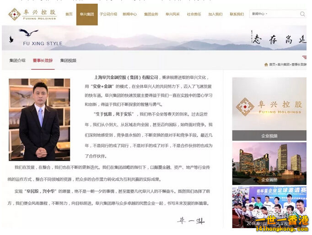Open the football match video thumbnail

269,208
